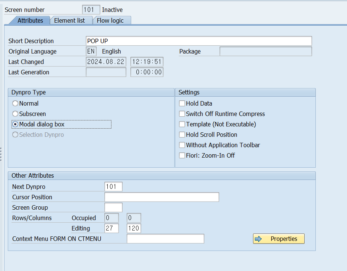Click the Screen Group label
This screenshot has height=271, width=347.
[x=30, y=207]
